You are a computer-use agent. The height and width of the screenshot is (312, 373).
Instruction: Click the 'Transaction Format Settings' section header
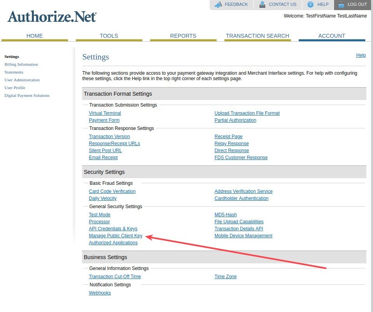click(224, 94)
